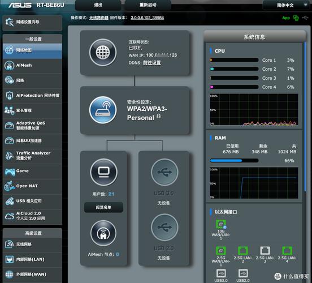The height and width of the screenshot is (283, 312).
Task: Click the AiMesh node house icon
Action: [x=103, y=233]
